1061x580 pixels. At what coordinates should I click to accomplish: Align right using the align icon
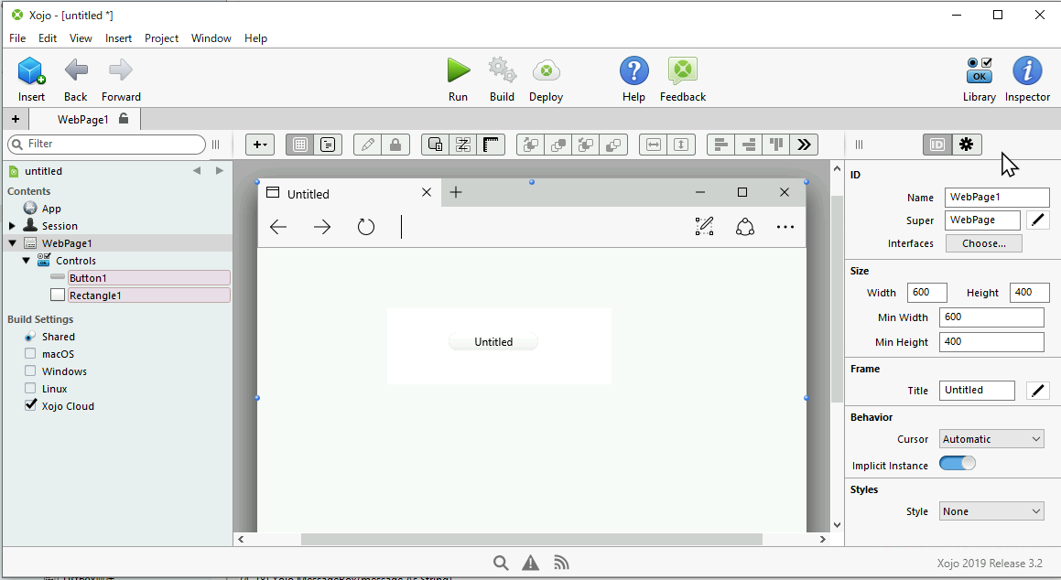coord(749,145)
